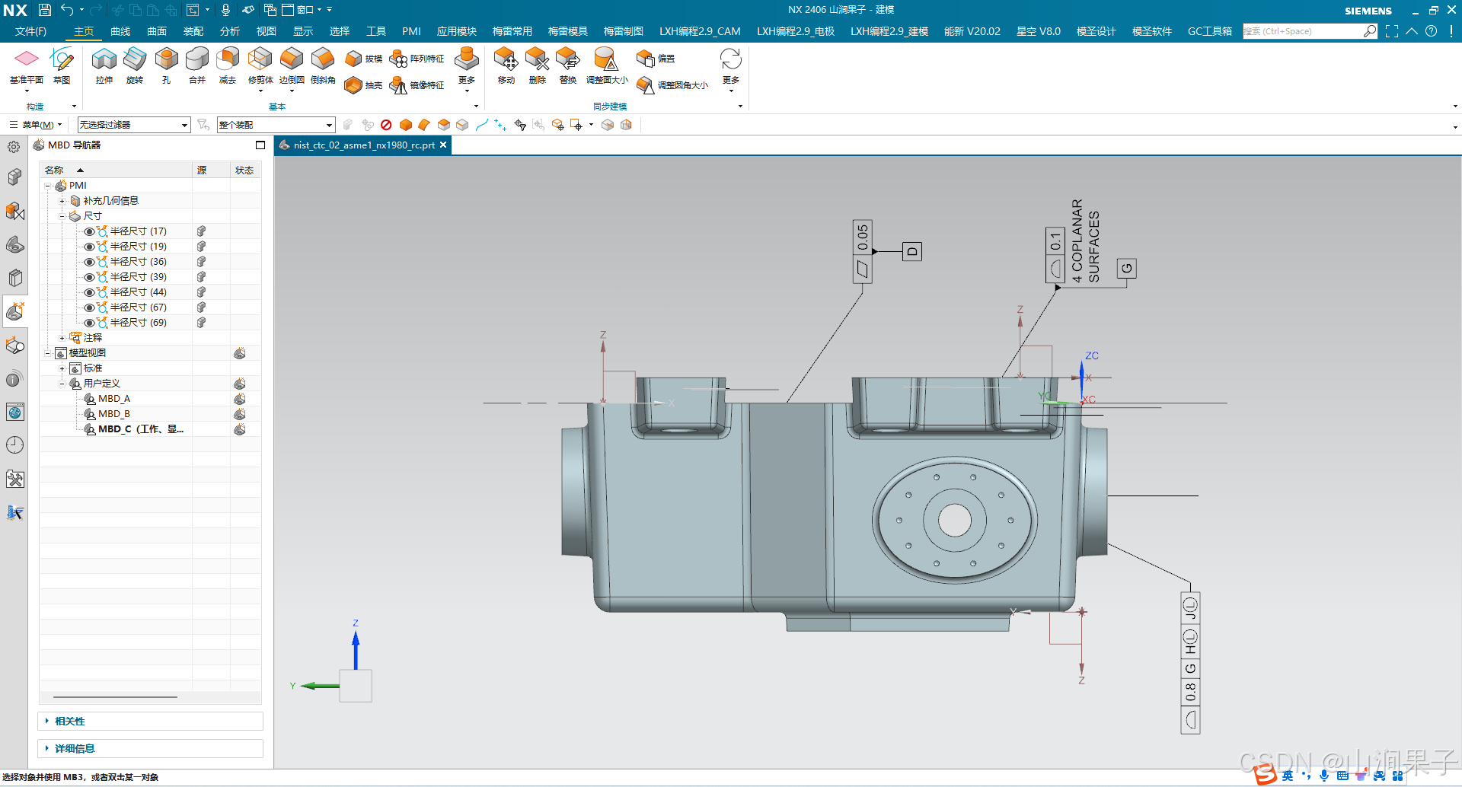Screen dimensions: 1462x787
Task: Switch to the GC工具箱 tab
Action: coord(1210,31)
